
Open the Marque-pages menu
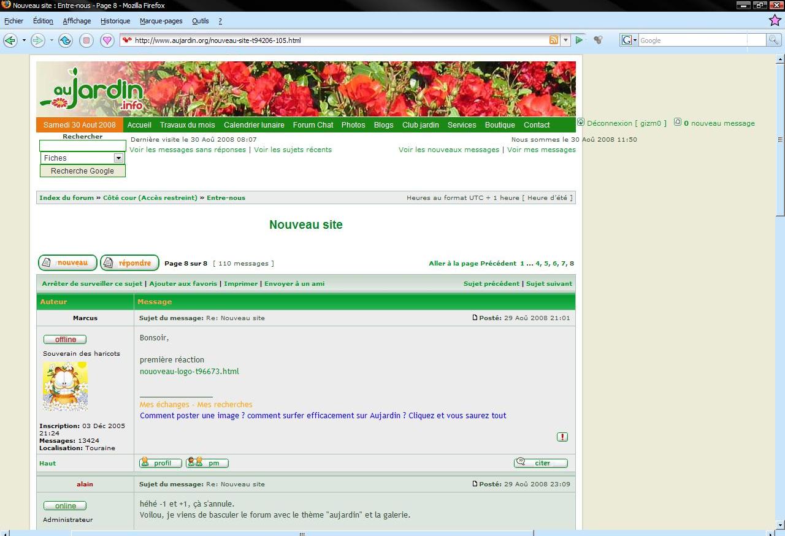point(161,21)
